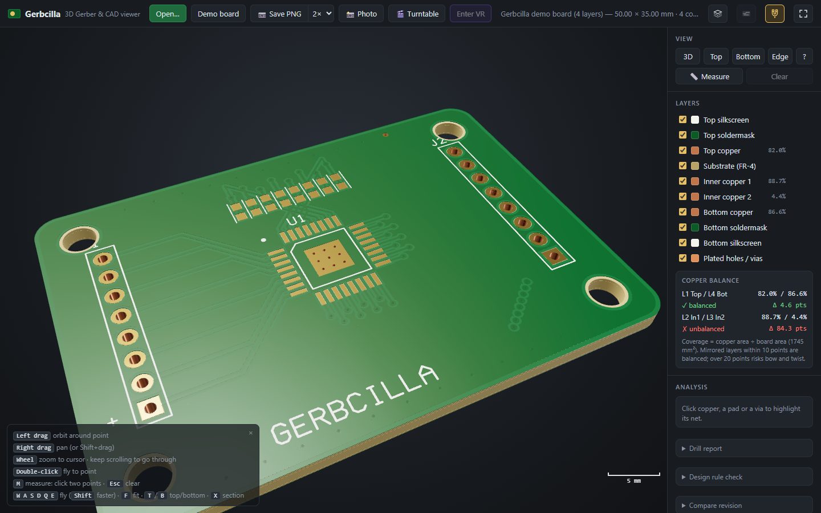Toggle Inner copper 1 checkbox
The width and height of the screenshot is (821, 513).
tap(682, 181)
